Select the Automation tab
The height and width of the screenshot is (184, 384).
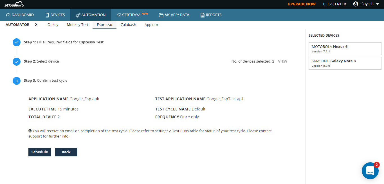pos(91,15)
